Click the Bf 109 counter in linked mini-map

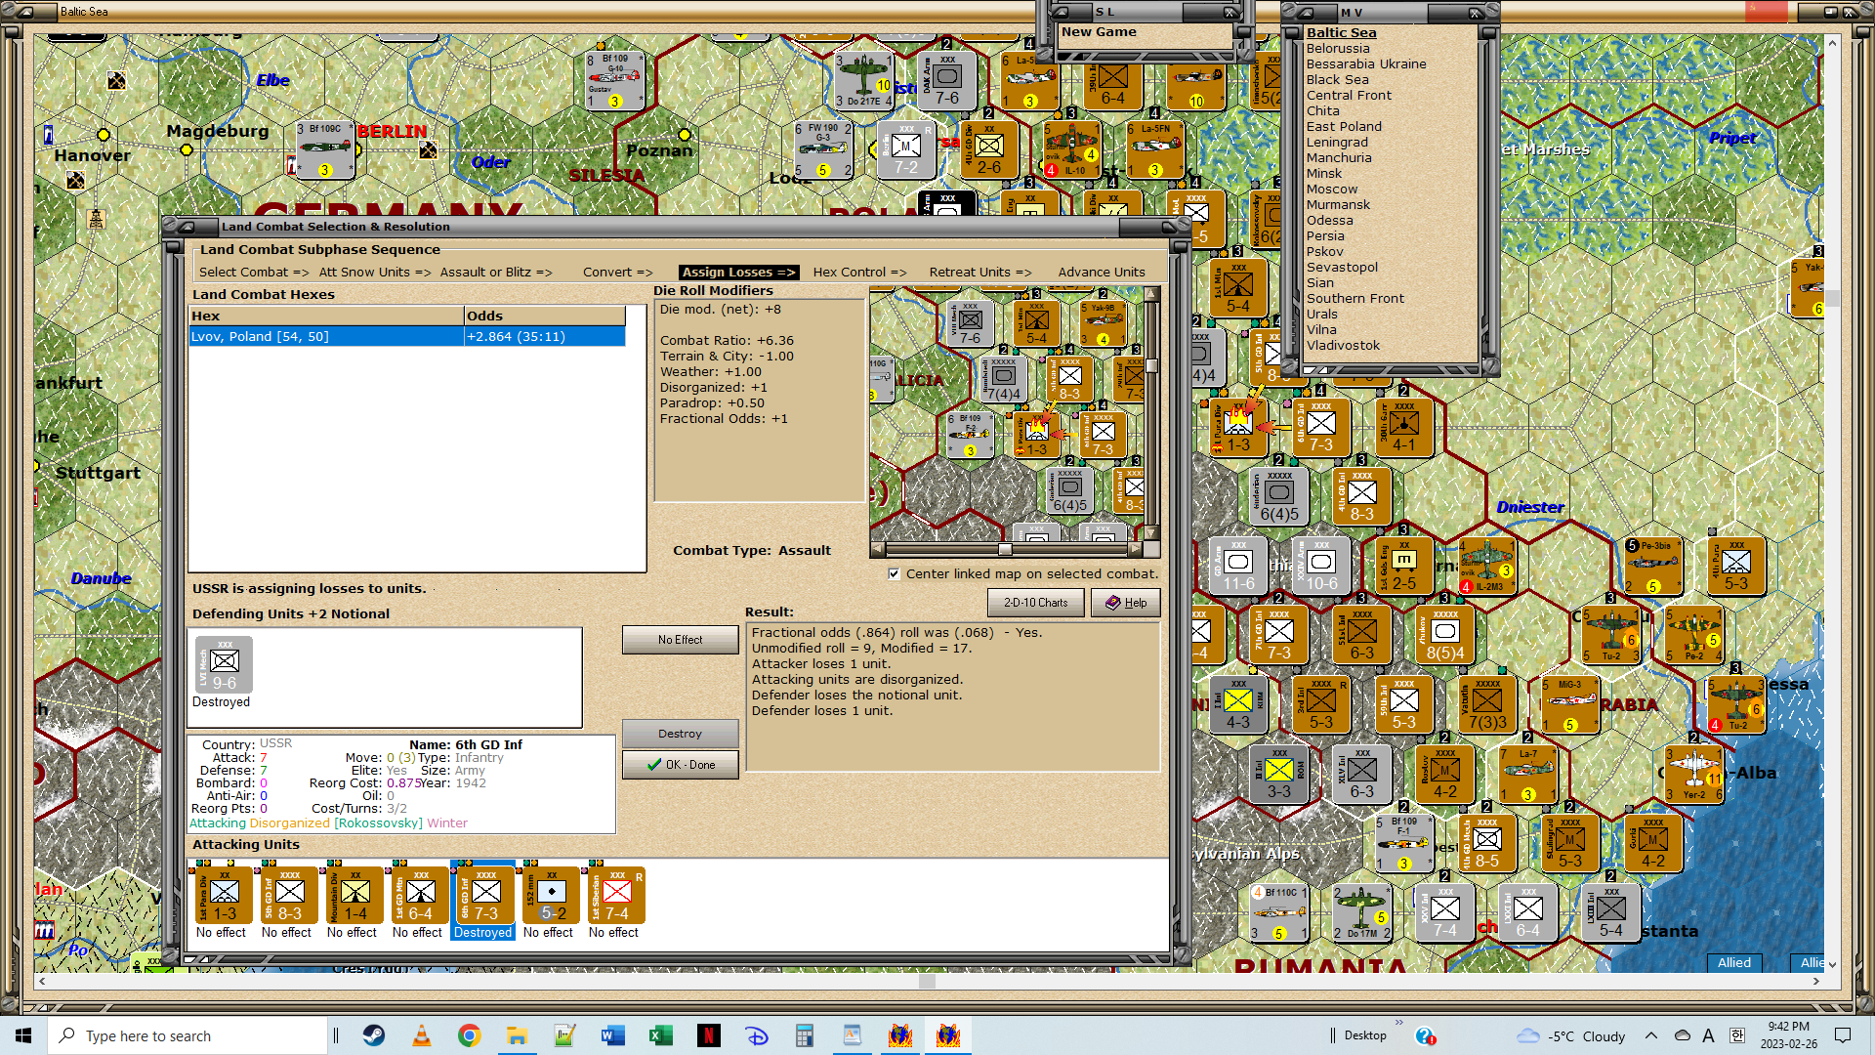969,435
